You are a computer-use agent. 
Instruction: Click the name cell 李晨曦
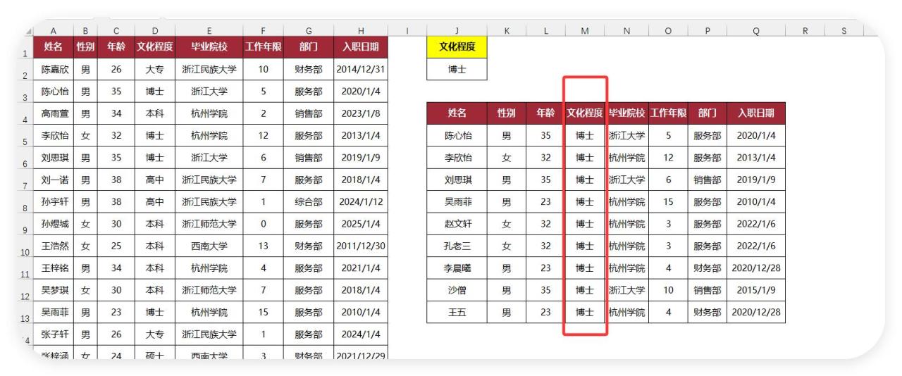pos(457,268)
